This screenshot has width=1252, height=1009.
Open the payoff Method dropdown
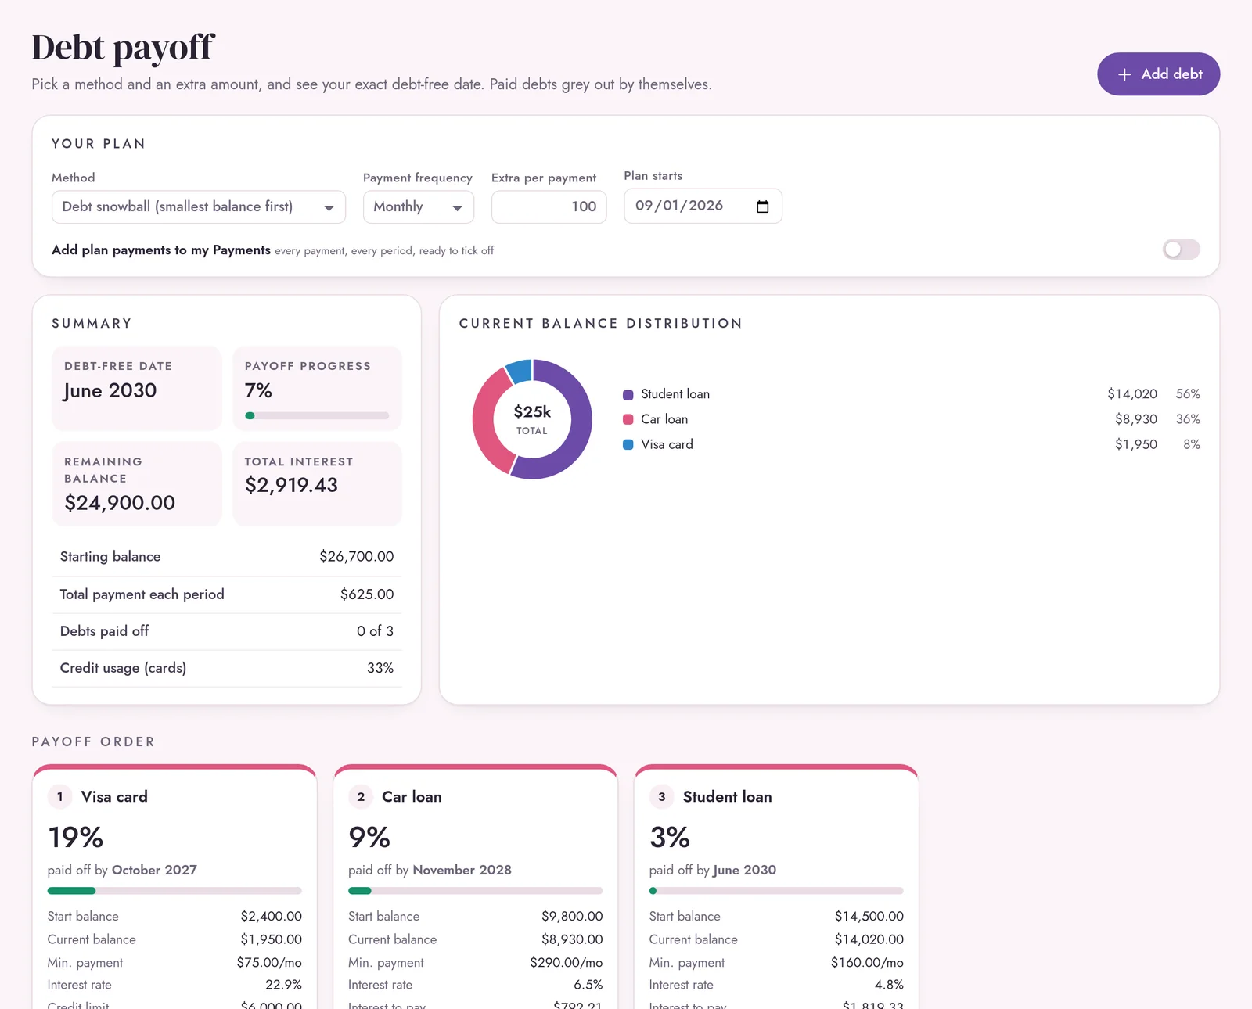(199, 207)
